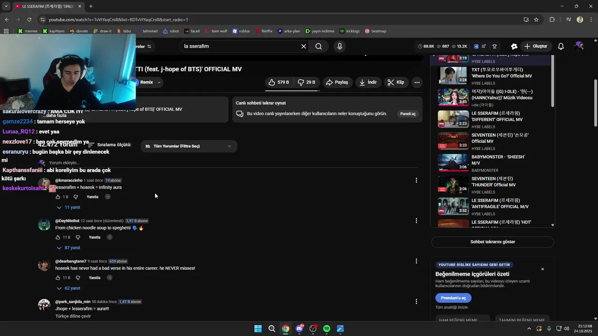Start voice search with the microphone icon

click(340, 46)
